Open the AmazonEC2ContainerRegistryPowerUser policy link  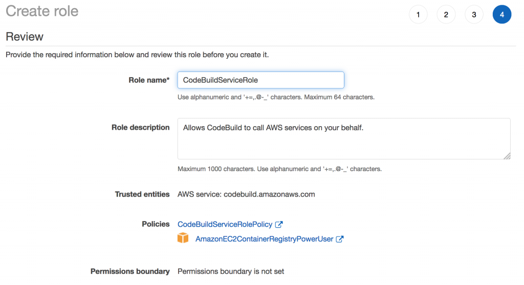click(264, 239)
